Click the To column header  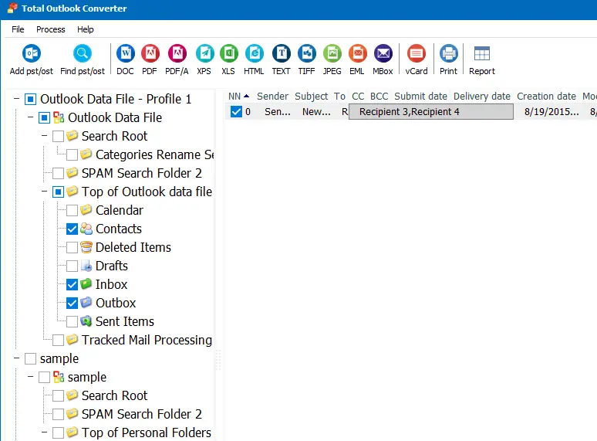point(339,97)
